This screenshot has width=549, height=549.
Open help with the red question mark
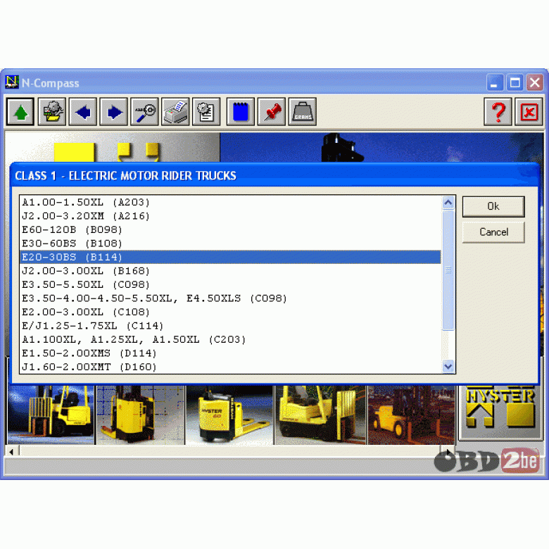click(498, 112)
